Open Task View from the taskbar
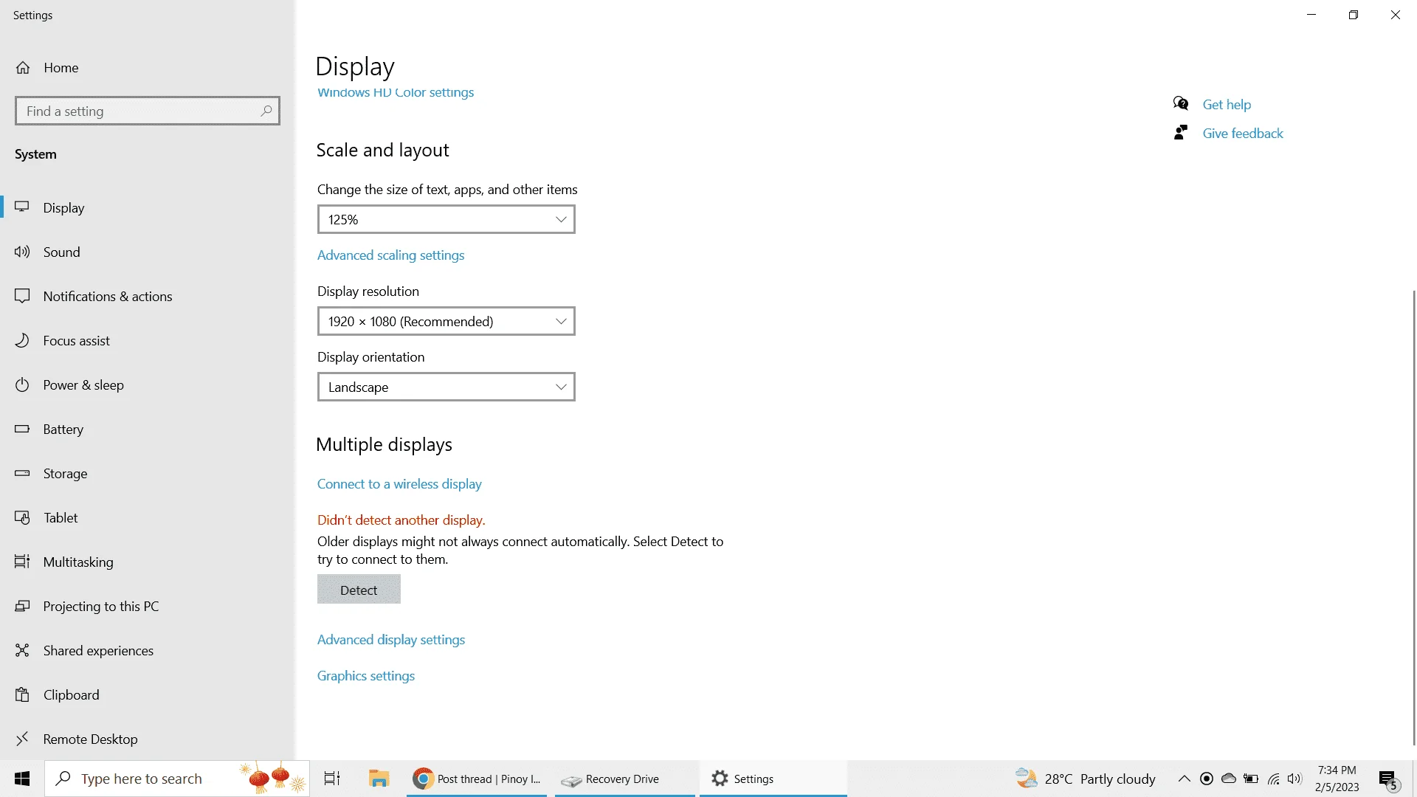The image size is (1417, 797). tap(332, 779)
